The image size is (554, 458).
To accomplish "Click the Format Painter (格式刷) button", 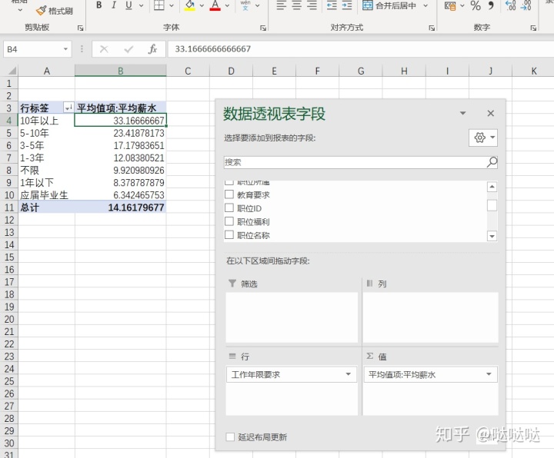I will pyautogui.click(x=55, y=11).
